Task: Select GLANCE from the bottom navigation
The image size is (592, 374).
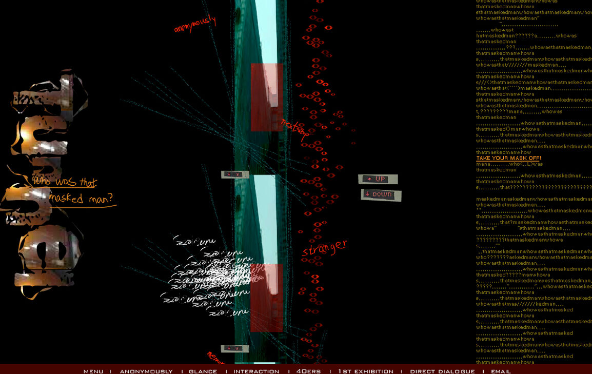Action: coord(203,371)
